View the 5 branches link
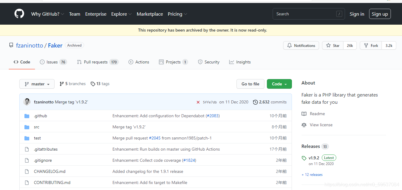This screenshot has width=402, height=190. [x=73, y=84]
